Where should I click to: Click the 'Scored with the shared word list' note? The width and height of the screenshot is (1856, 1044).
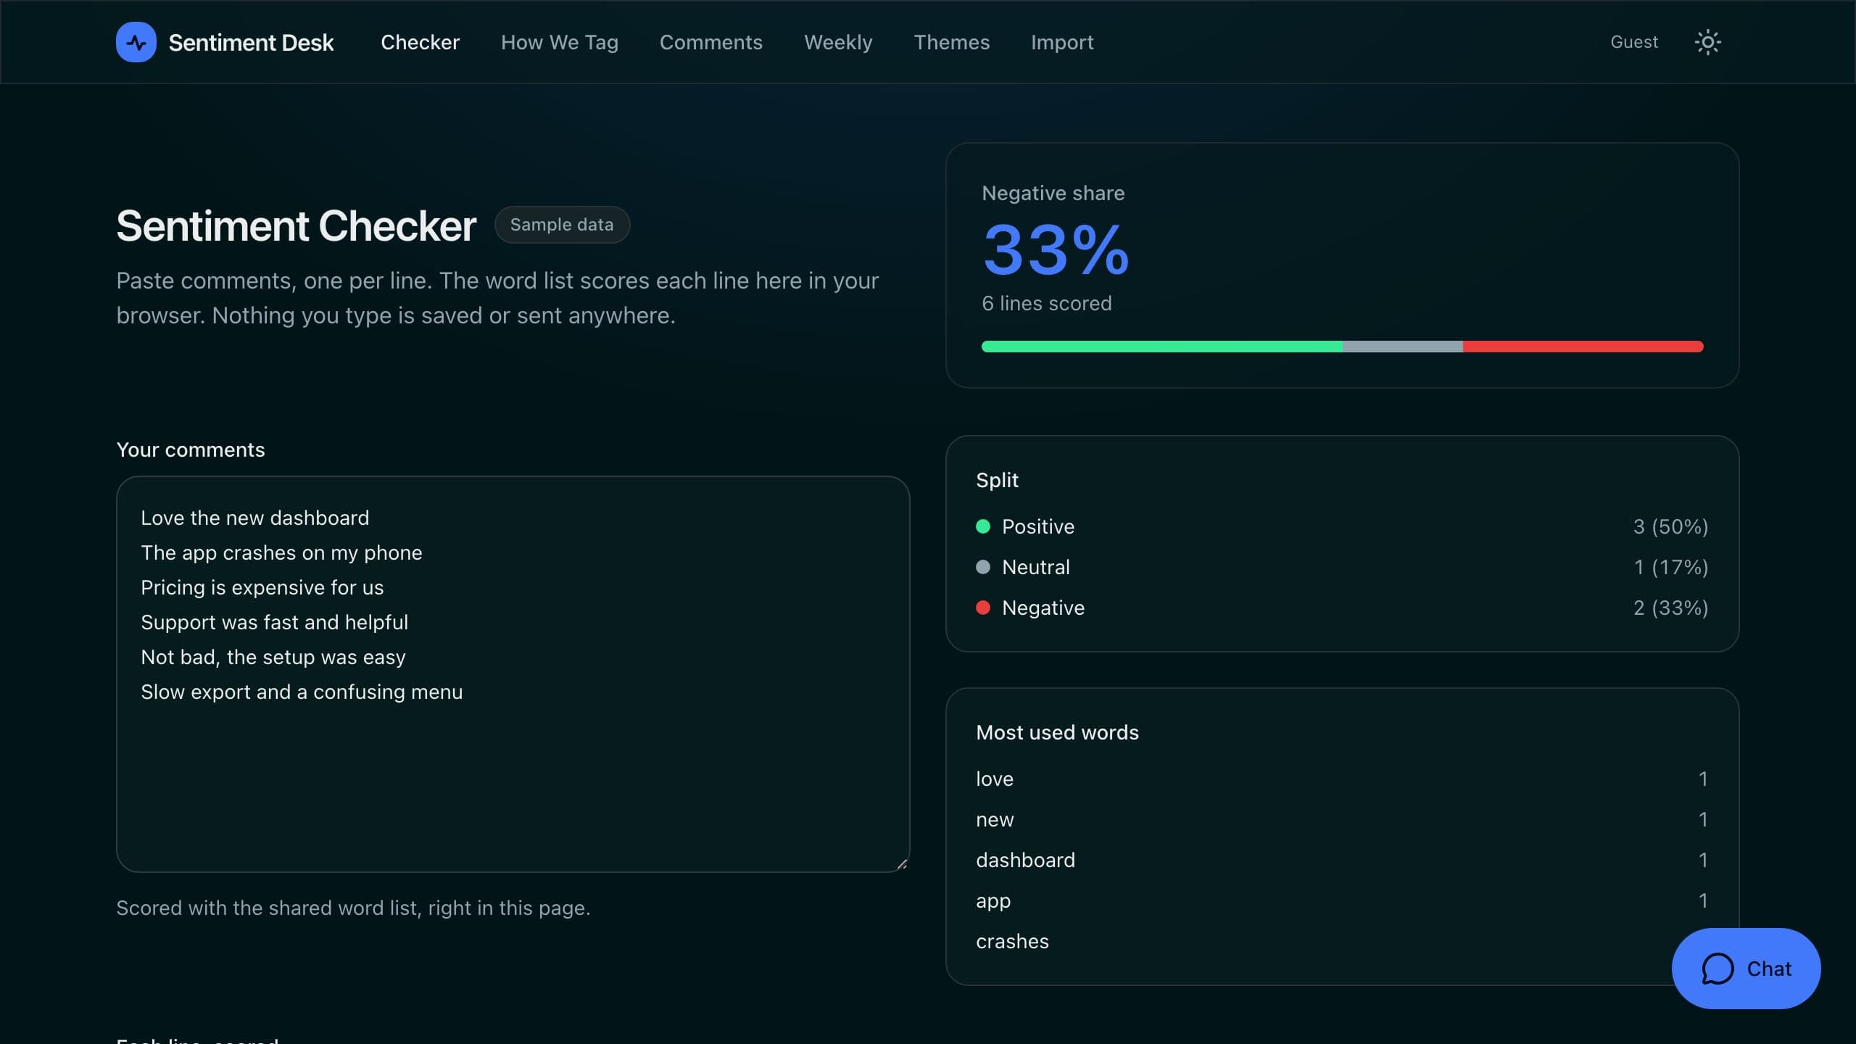click(353, 908)
